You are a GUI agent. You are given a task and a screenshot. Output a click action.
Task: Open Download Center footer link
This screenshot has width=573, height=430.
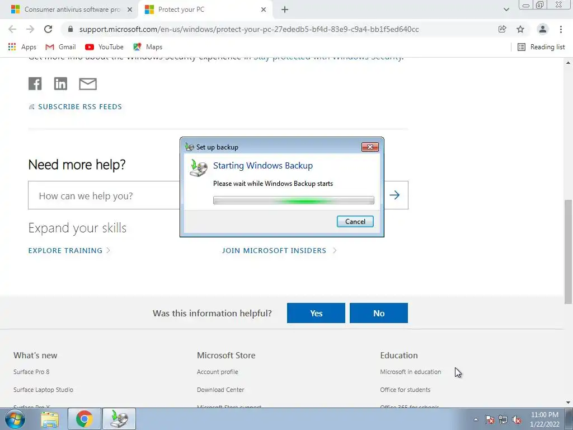pos(220,390)
